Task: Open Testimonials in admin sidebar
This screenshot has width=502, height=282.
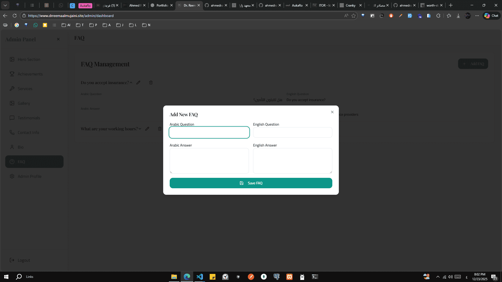Action: click(34, 118)
